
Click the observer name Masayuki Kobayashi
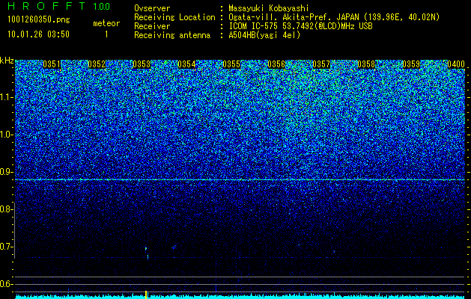tap(269, 8)
